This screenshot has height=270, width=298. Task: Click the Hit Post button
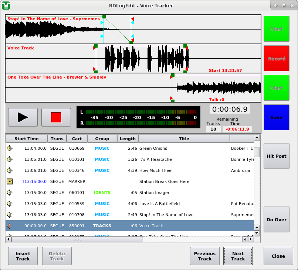point(277,156)
